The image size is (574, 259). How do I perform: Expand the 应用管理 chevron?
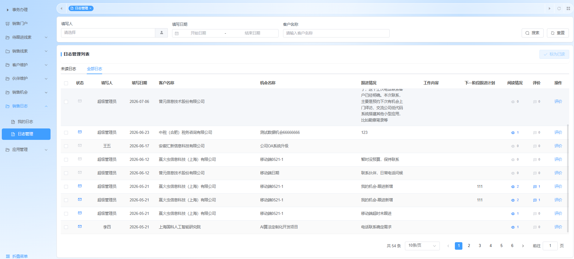[x=46, y=150]
